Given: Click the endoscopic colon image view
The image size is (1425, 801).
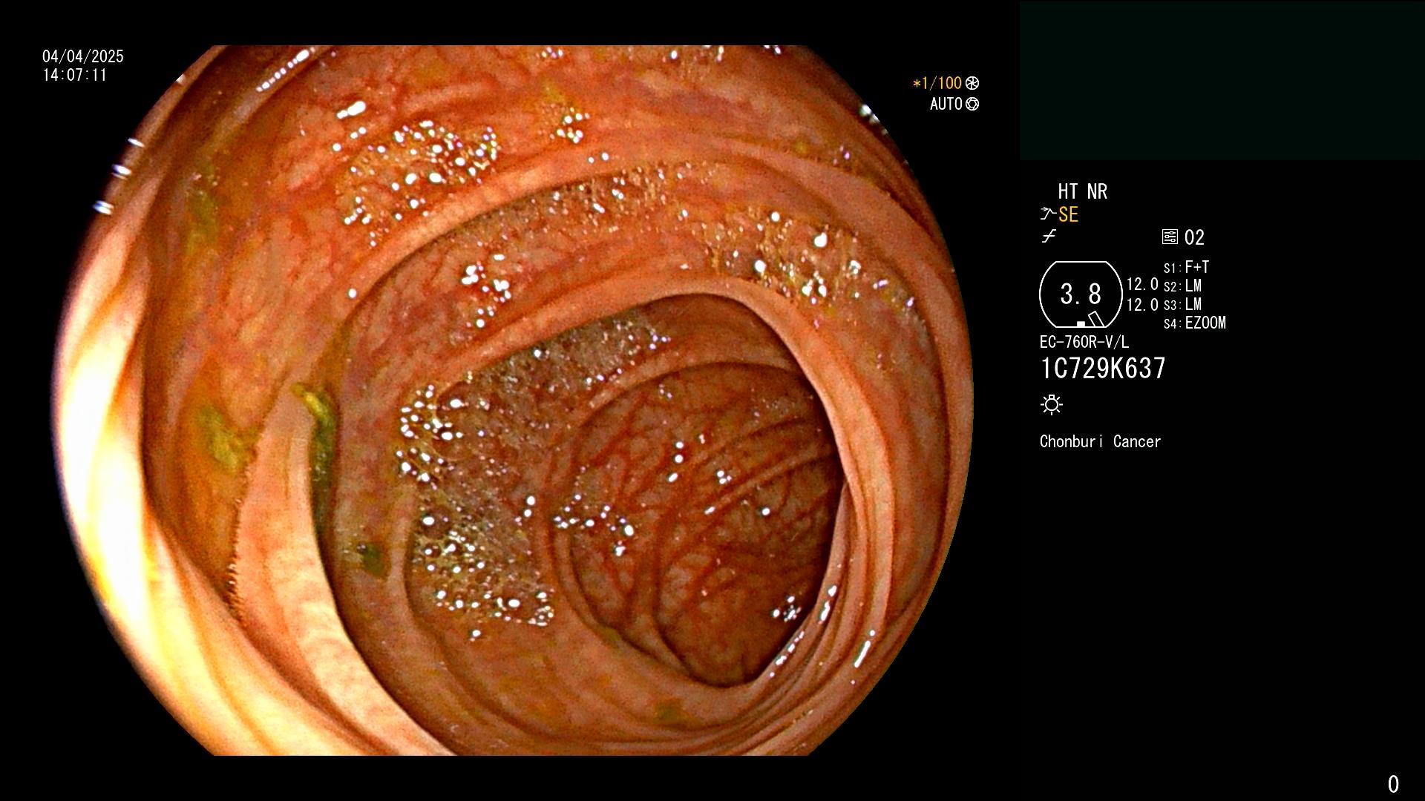Looking at the screenshot, I should [512, 400].
